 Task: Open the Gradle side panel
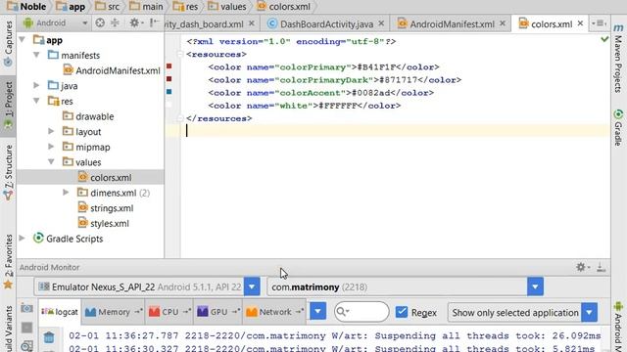point(618,128)
